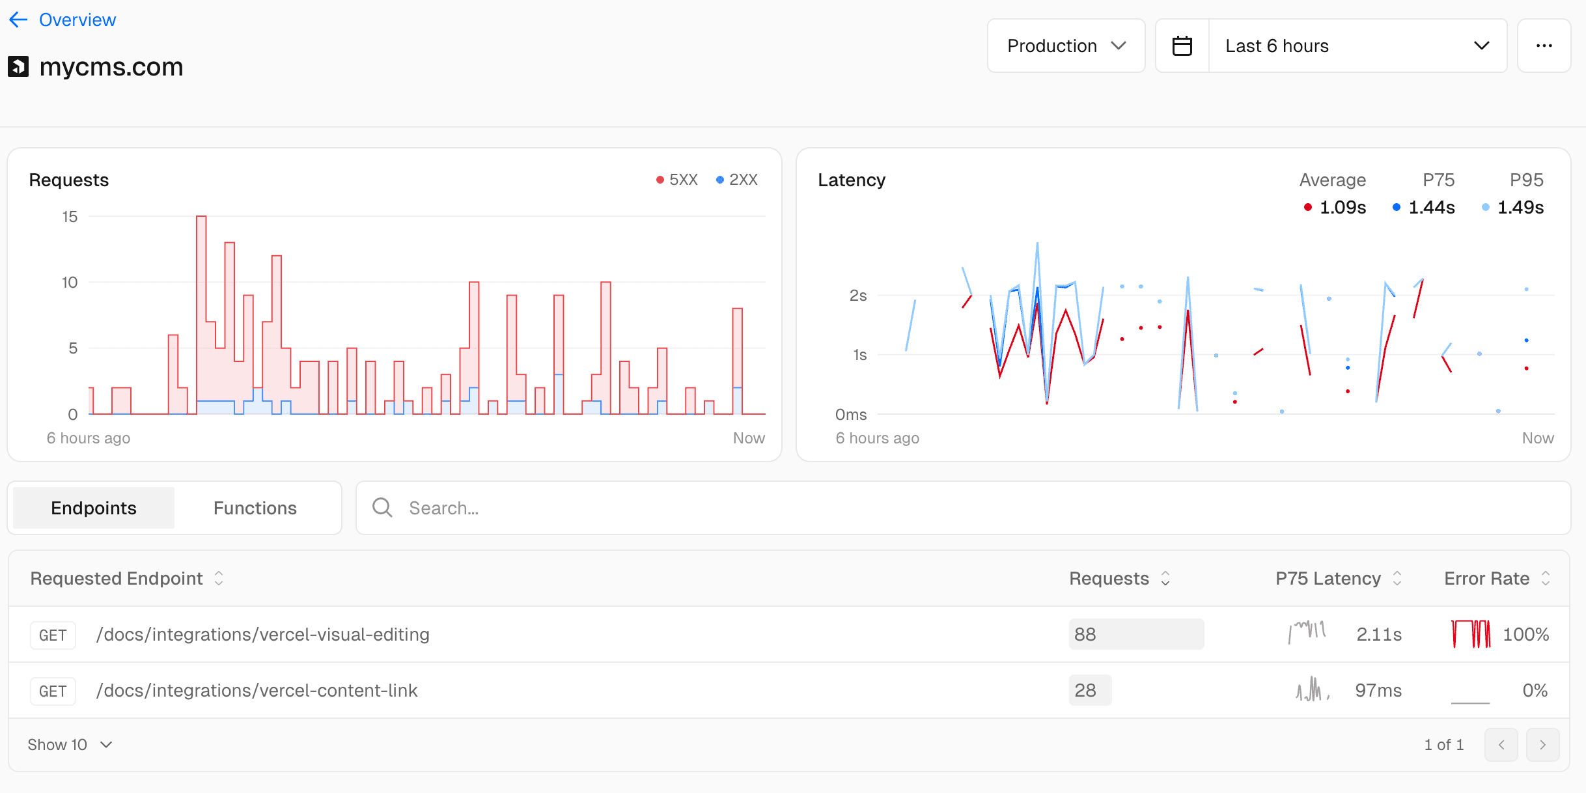Image resolution: width=1586 pixels, height=793 pixels.
Task: Sort by Requests column arrows
Action: [x=1165, y=578]
